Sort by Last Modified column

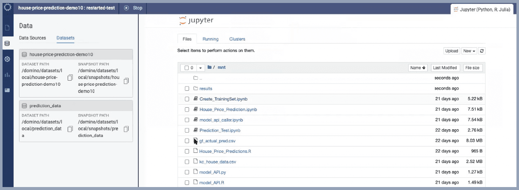click(x=445, y=68)
